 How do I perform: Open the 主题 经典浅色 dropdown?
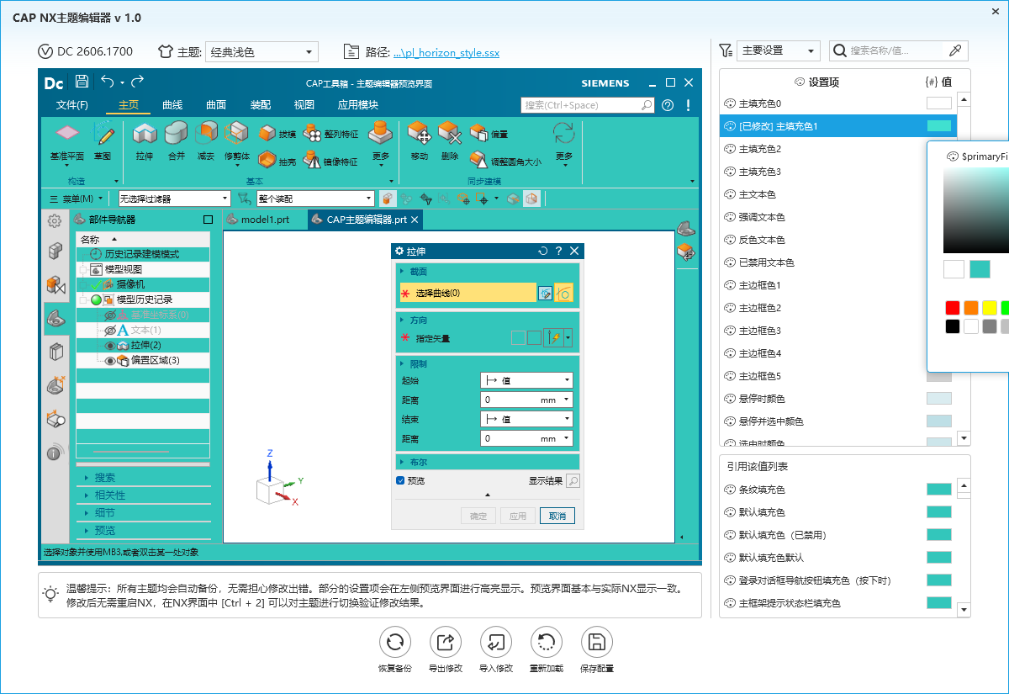coord(261,52)
